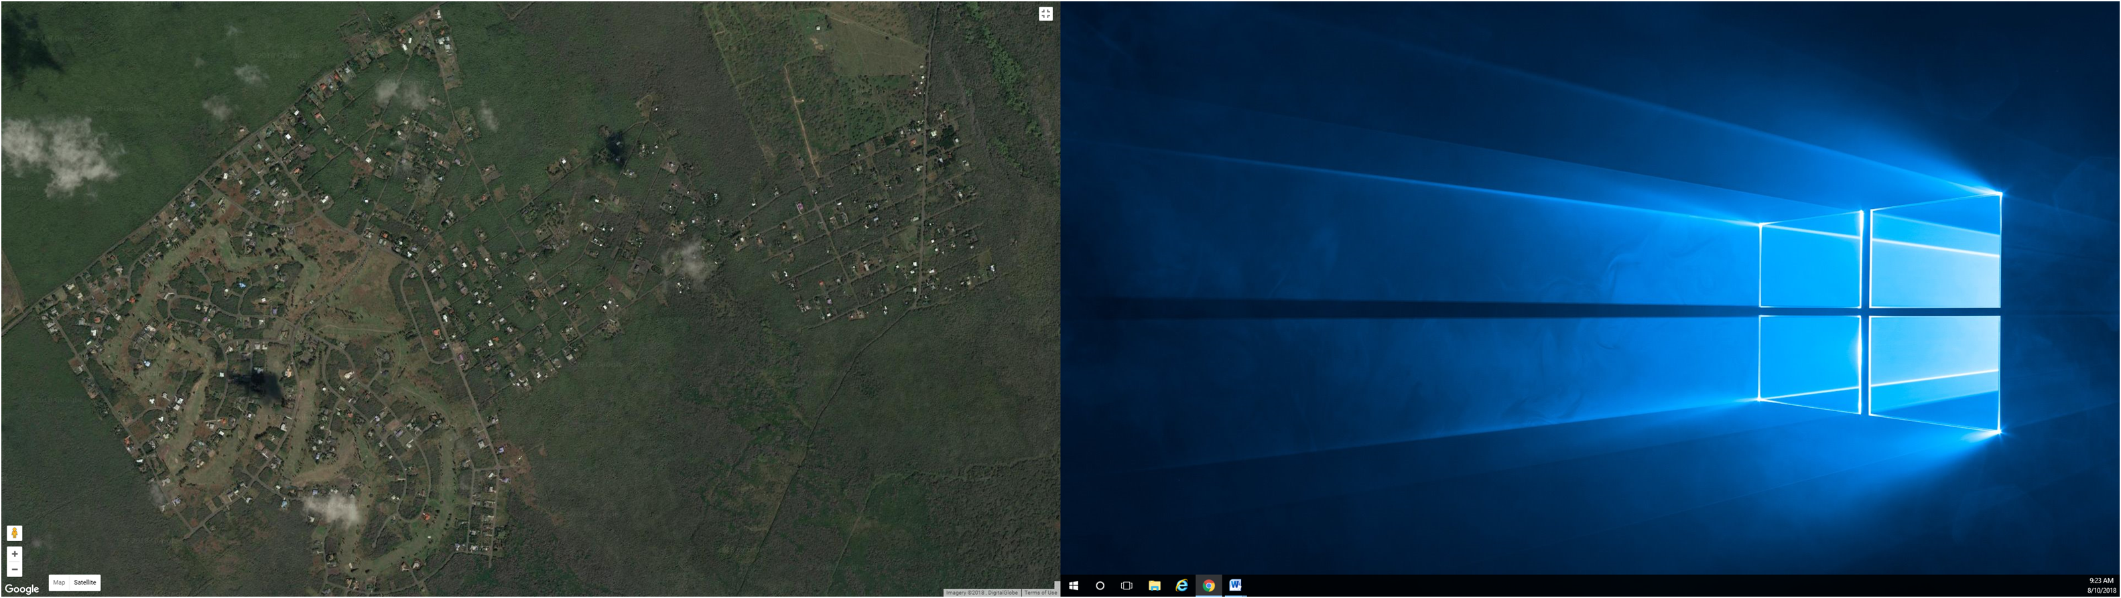Click the Google logo on the map
The height and width of the screenshot is (598, 2121).
click(21, 589)
